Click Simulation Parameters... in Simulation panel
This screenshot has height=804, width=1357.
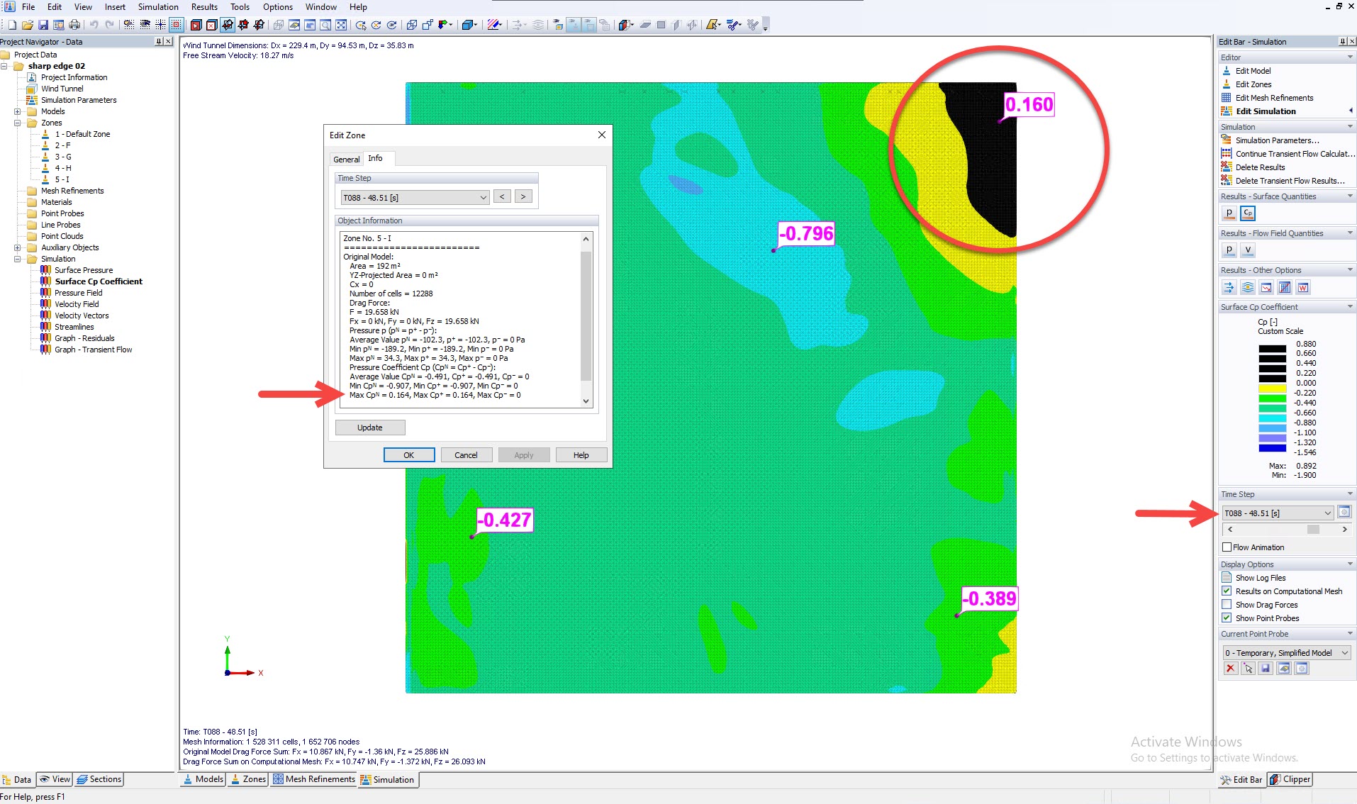click(1277, 140)
